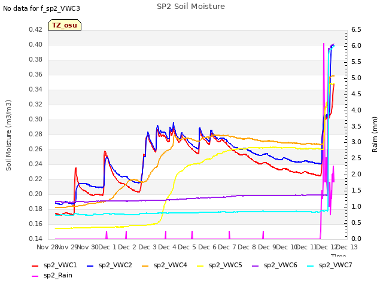Screen dimensions: 383x287
Task: Click the 0.20 left axis tick label
Action: [x=36, y=194]
